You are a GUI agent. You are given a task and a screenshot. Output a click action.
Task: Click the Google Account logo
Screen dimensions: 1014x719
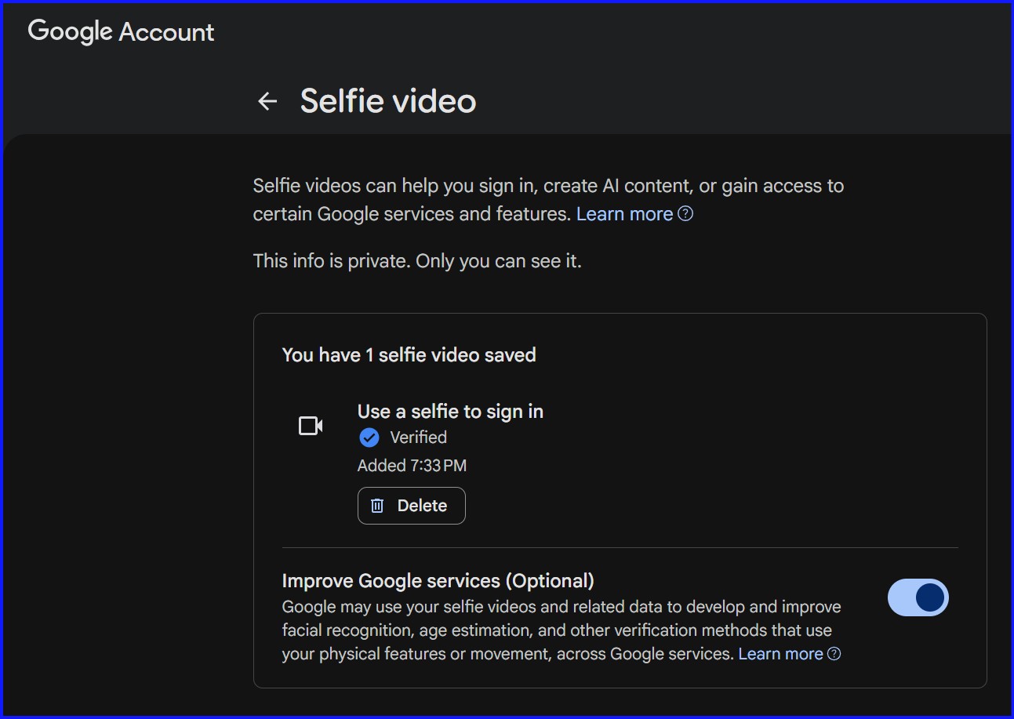pyautogui.click(x=121, y=31)
